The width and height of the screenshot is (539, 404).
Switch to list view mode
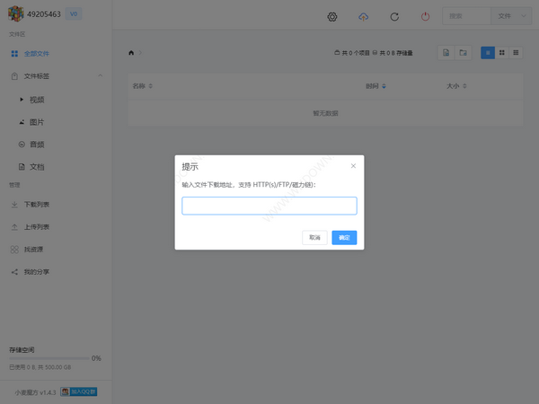pos(488,53)
